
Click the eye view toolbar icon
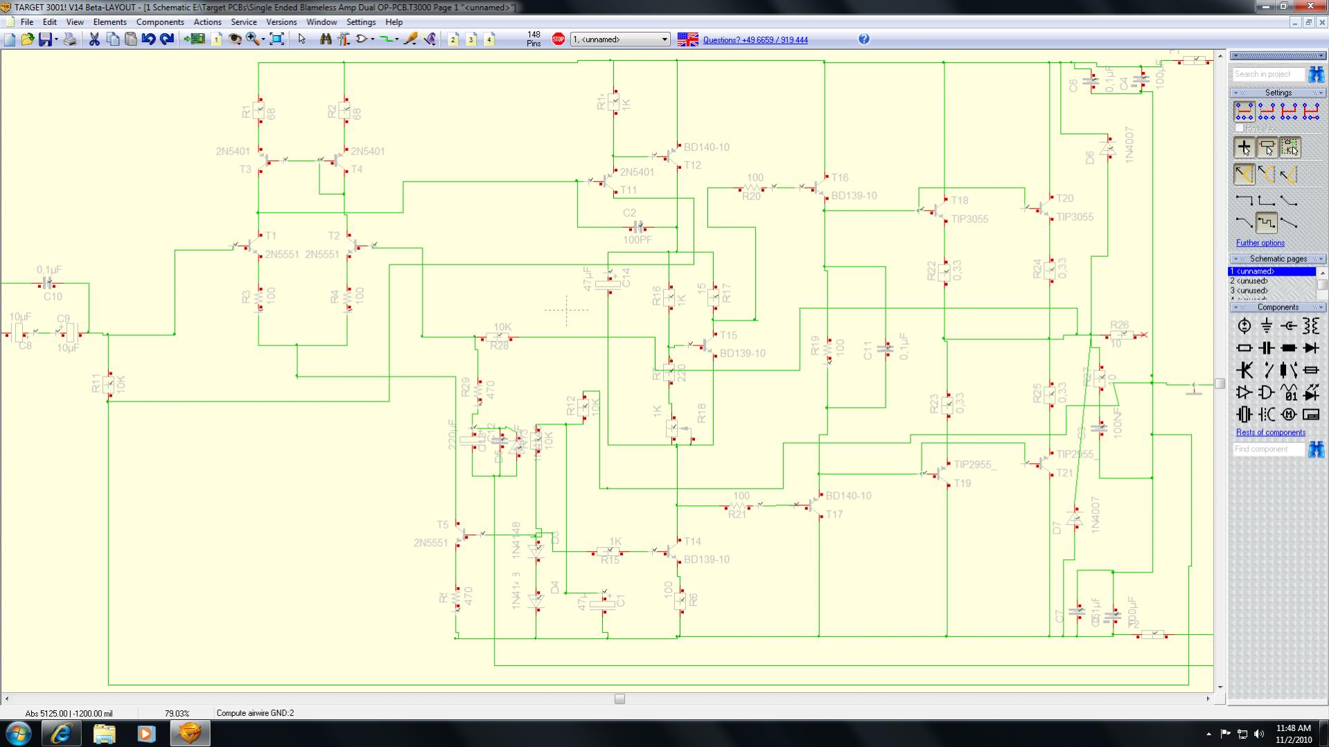point(235,39)
